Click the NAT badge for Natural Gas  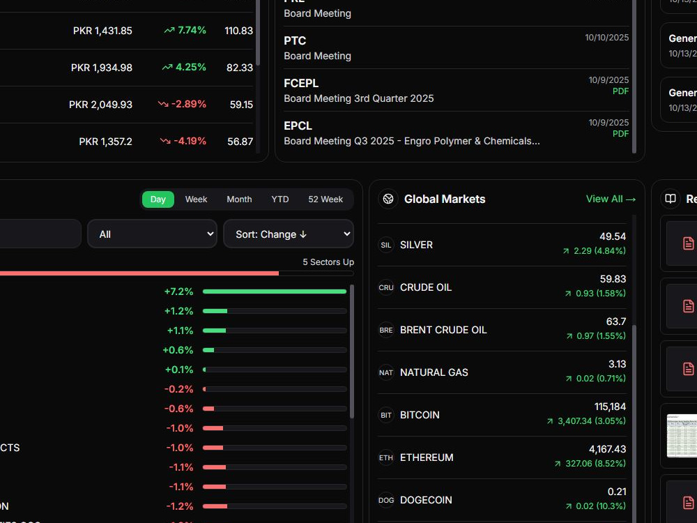386,372
